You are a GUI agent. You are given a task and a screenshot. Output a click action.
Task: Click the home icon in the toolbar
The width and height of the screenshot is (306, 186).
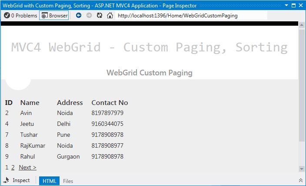click(x=110, y=16)
